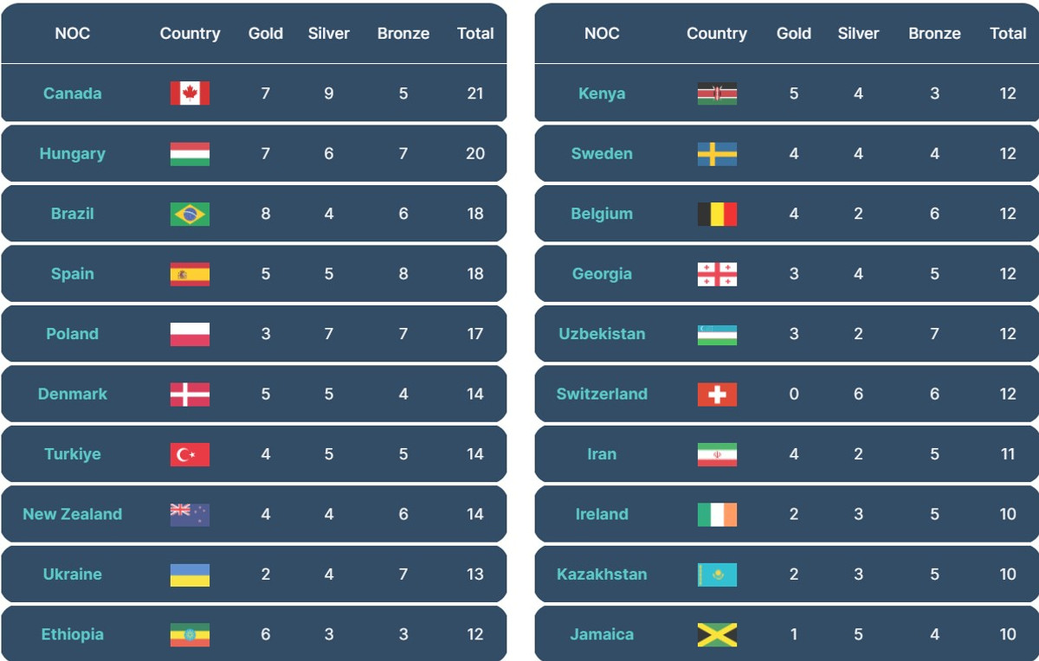
Task: Click the Ethiopia flag icon
Action: click(x=190, y=634)
